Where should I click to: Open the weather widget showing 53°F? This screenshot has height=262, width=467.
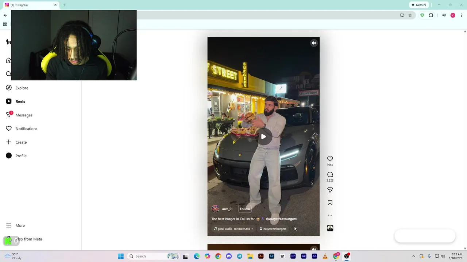coord(13,256)
